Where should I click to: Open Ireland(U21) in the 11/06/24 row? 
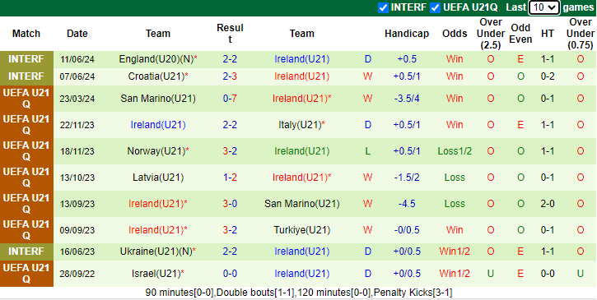click(x=302, y=59)
